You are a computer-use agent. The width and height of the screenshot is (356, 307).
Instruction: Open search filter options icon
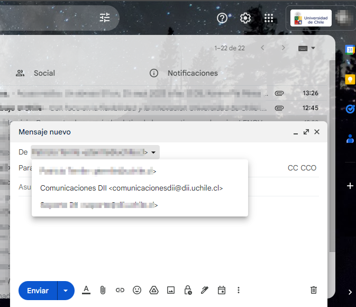(105, 17)
